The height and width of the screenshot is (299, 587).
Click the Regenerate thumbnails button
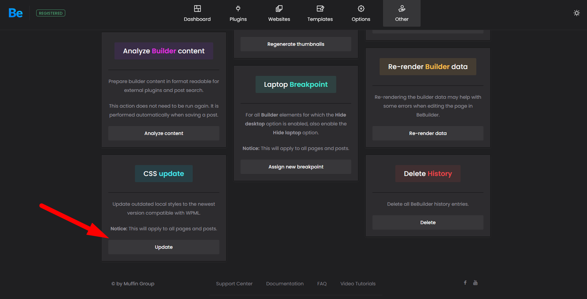point(296,44)
